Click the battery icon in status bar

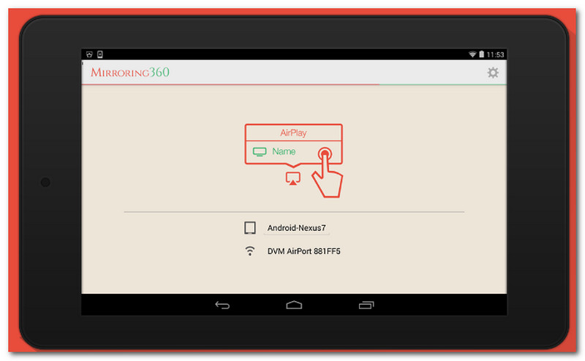(x=482, y=55)
